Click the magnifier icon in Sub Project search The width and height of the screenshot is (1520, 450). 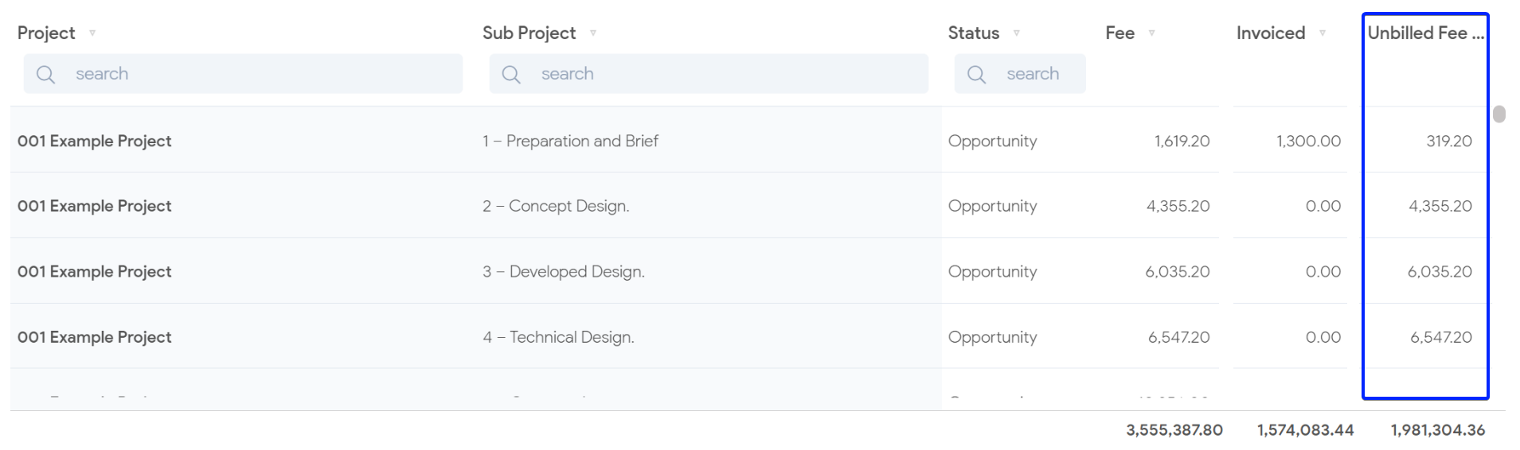point(511,75)
